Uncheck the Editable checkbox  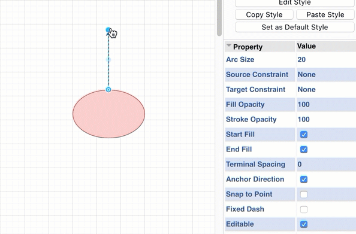303,224
